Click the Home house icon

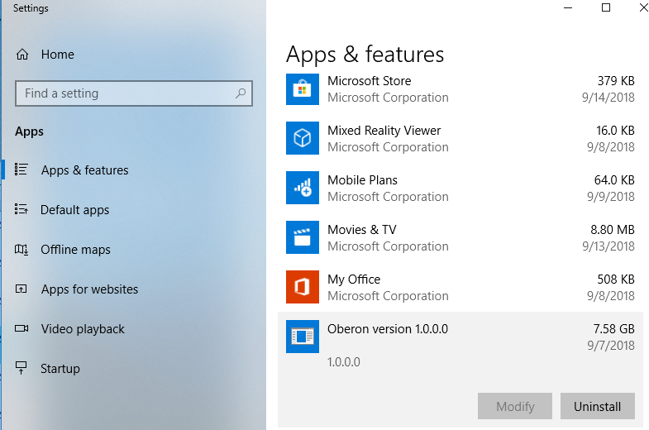22,55
